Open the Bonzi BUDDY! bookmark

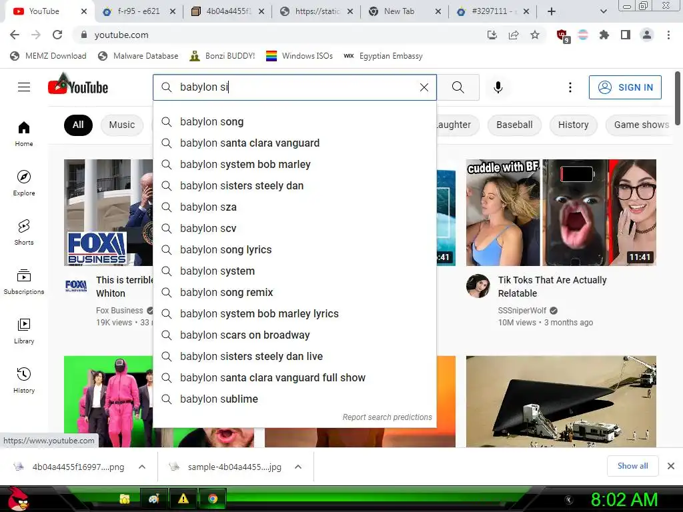223,56
